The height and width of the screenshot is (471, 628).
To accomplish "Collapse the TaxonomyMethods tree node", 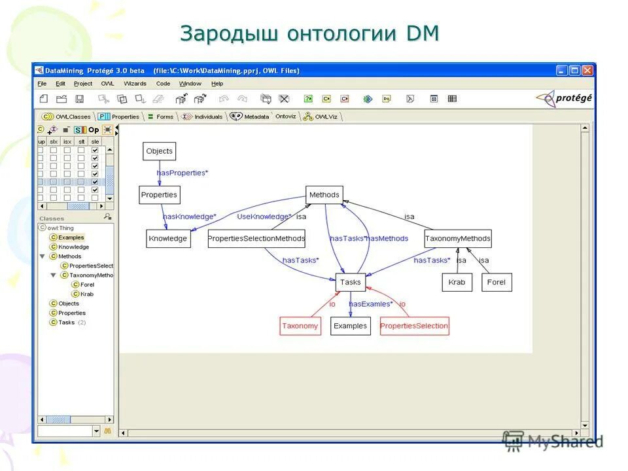I will click(54, 275).
